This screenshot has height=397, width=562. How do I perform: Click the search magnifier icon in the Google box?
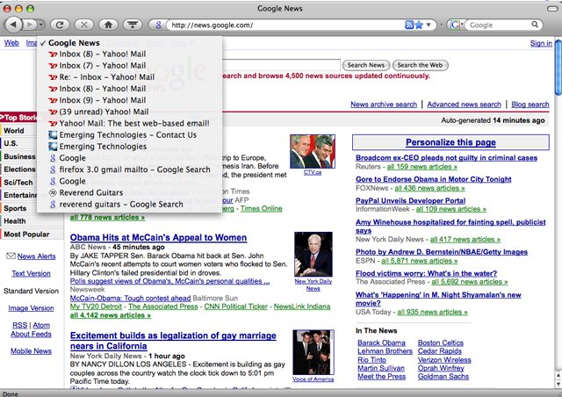click(535, 25)
